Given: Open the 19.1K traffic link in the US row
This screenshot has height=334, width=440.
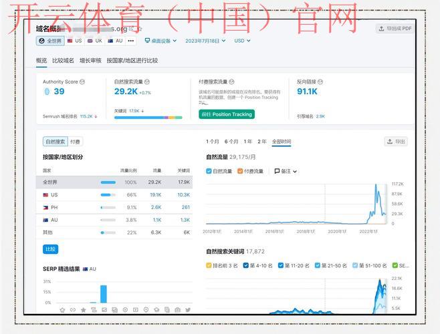Looking at the screenshot, I should click(x=155, y=194).
